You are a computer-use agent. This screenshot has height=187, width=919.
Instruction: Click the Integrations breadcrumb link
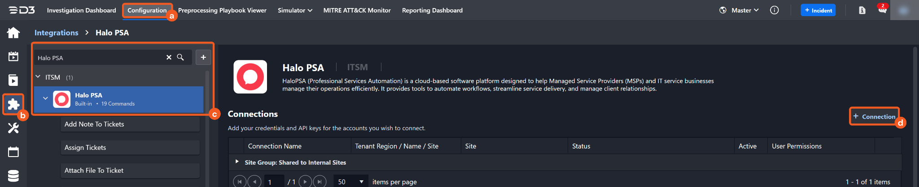(x=56, y=33)
